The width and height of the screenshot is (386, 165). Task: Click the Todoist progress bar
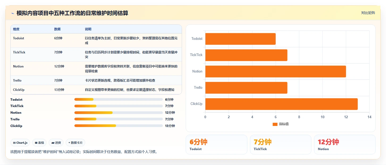point(118,99)
